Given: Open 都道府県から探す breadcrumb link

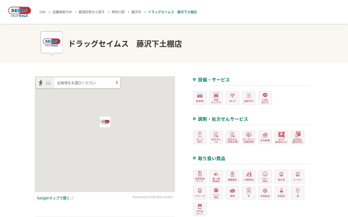Looking at the screenshot, I should coord(92,12).
